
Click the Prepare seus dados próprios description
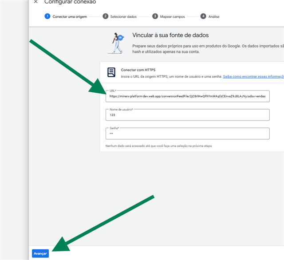pos(208,49)
